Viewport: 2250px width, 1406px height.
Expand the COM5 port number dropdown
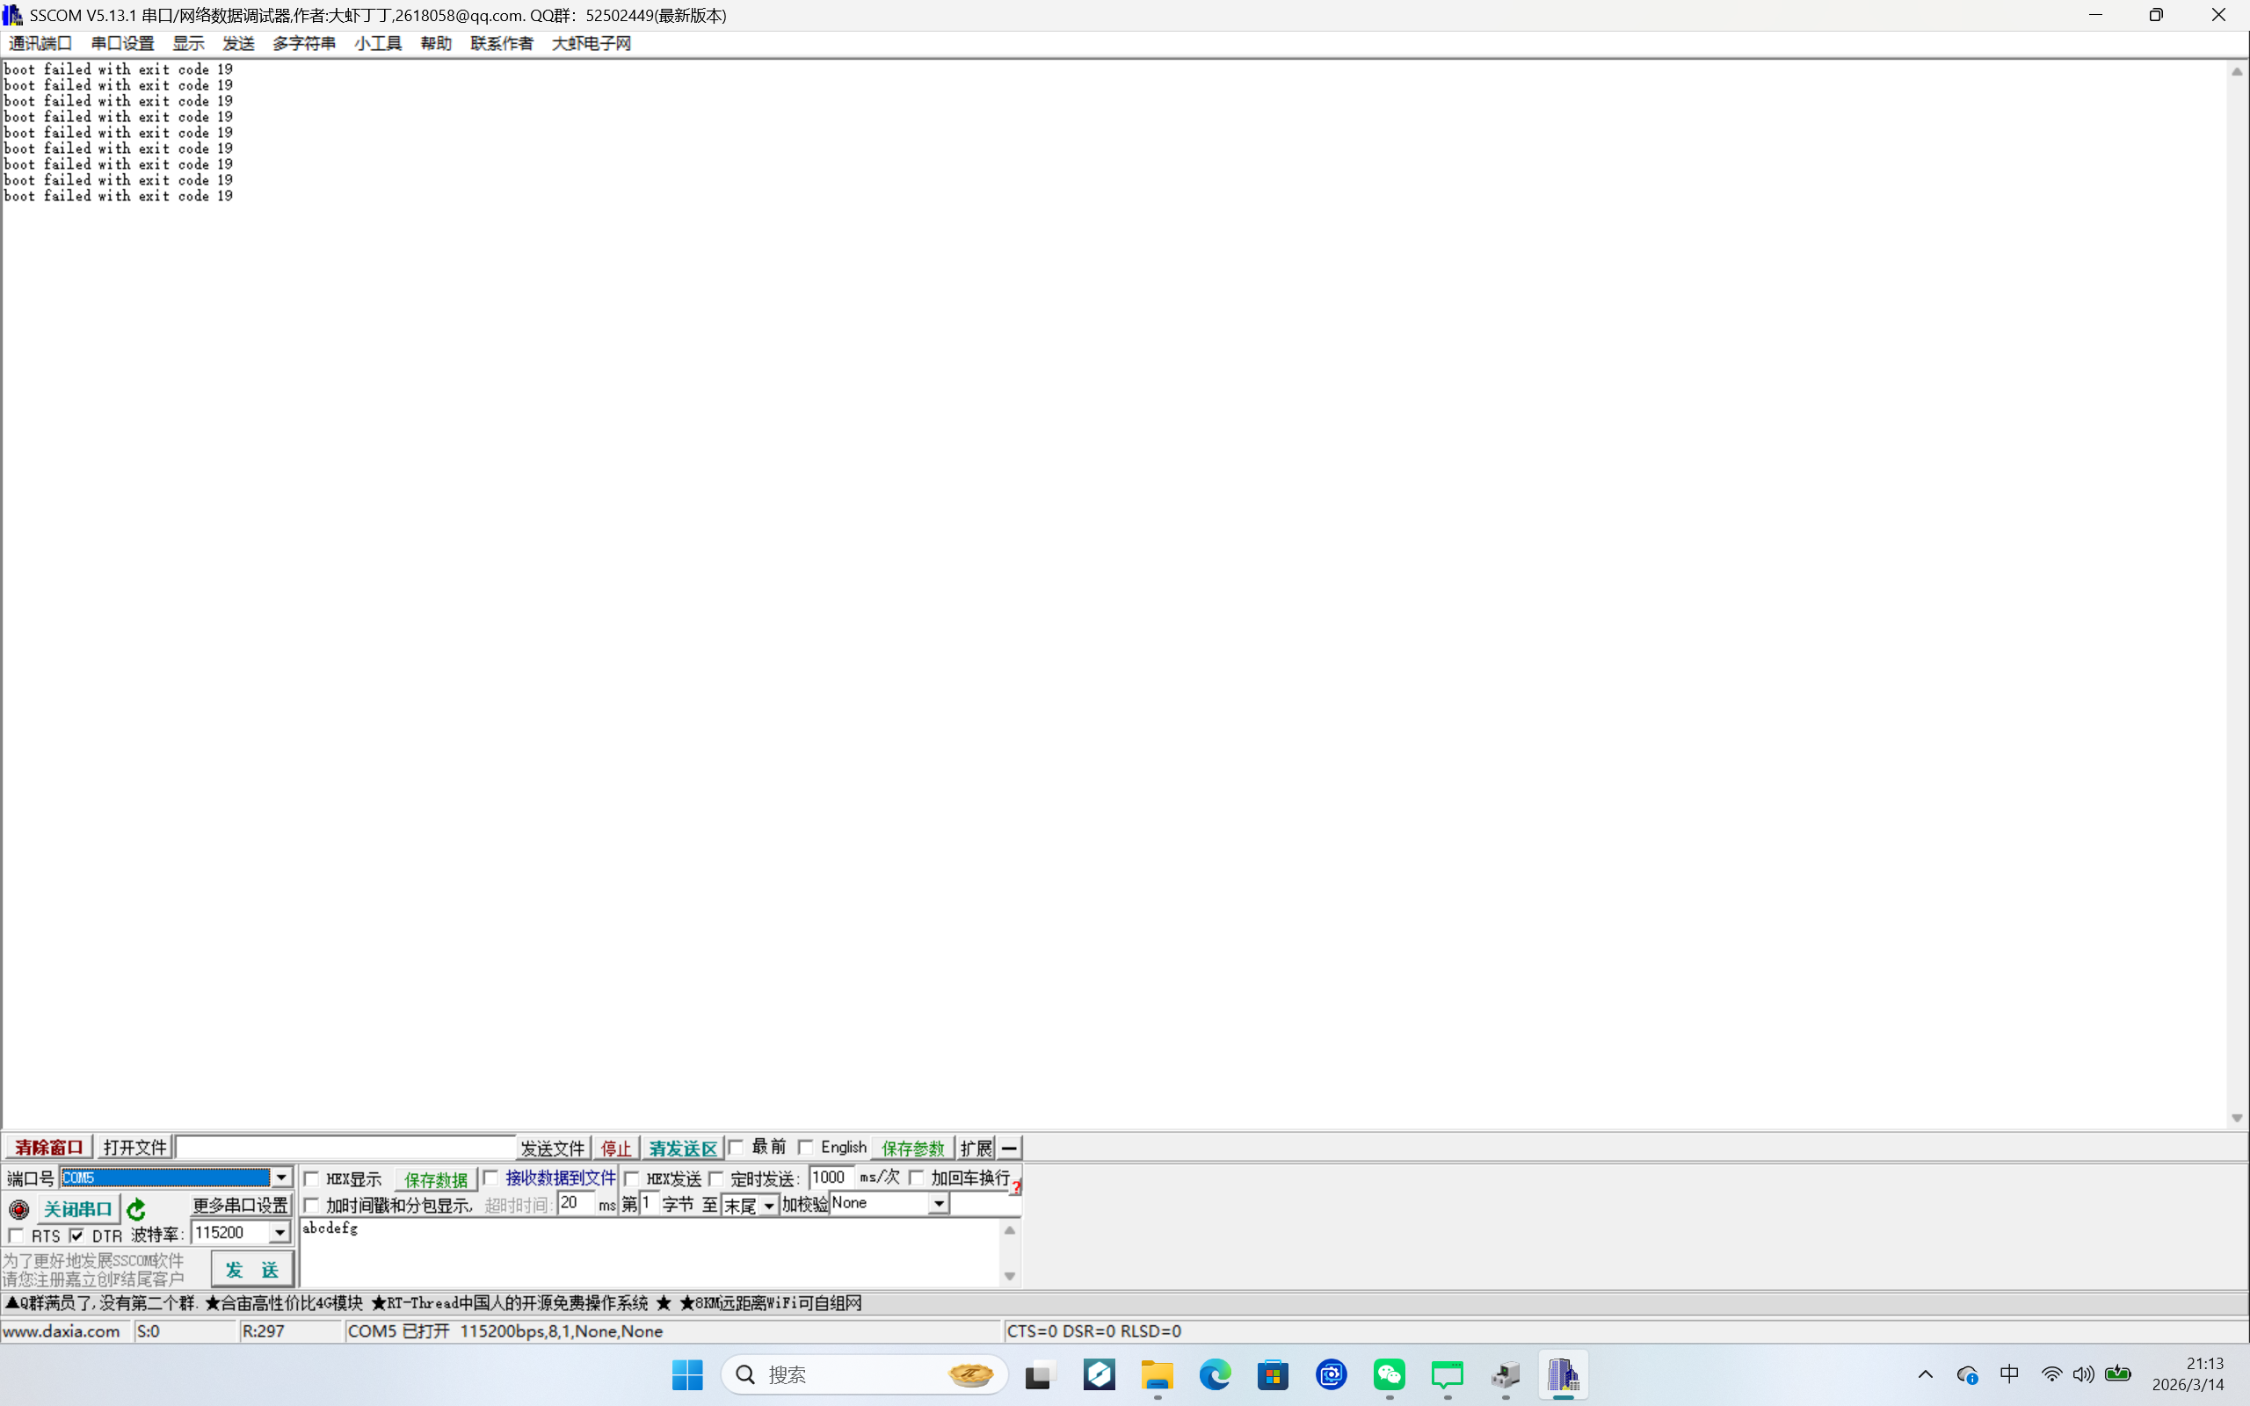(280, 1178)
